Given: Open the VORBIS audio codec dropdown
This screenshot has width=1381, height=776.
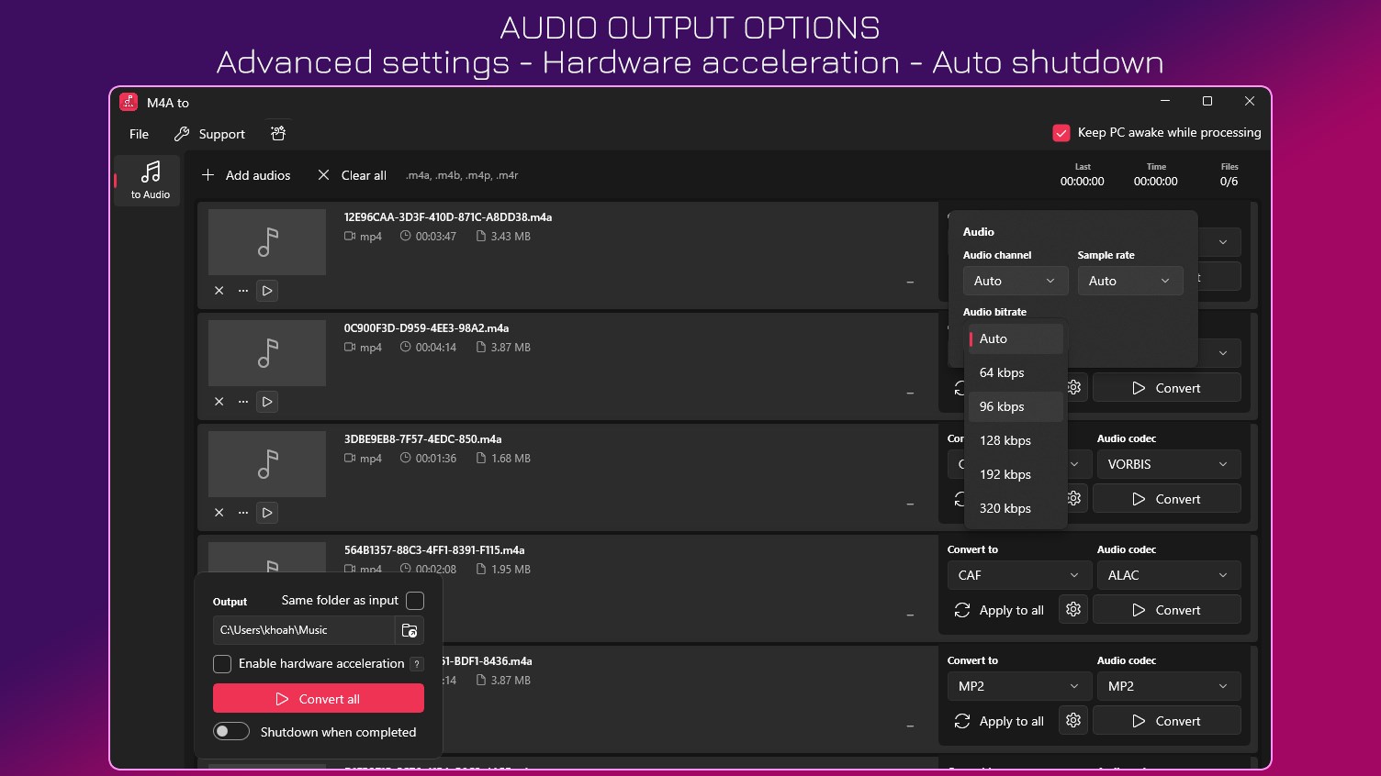Looking at the screenshot, I should tap(1168, 464).
